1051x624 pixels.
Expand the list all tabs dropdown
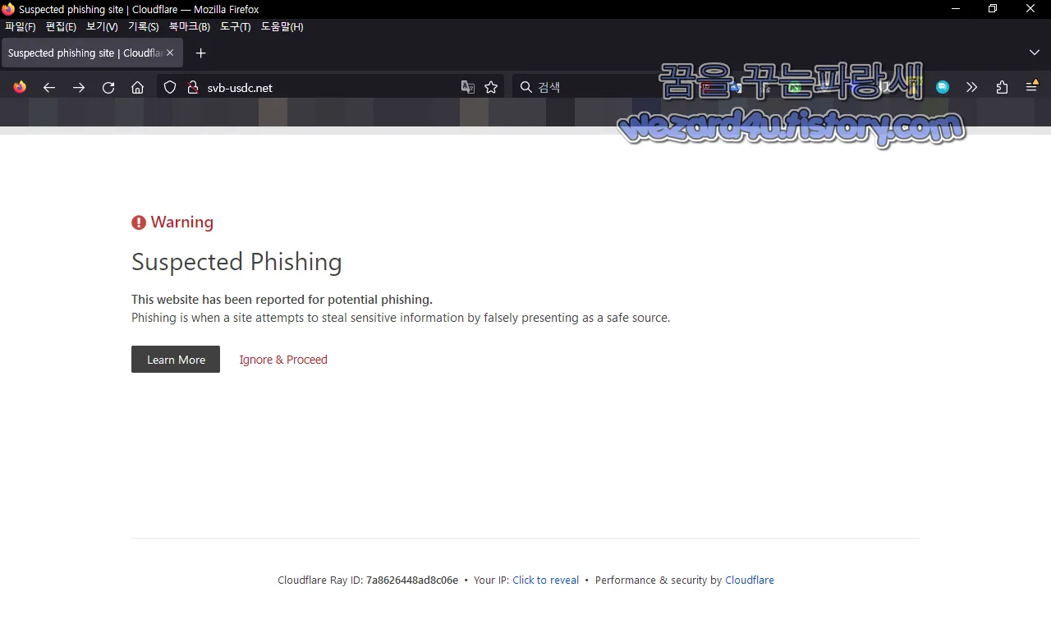1034,53
